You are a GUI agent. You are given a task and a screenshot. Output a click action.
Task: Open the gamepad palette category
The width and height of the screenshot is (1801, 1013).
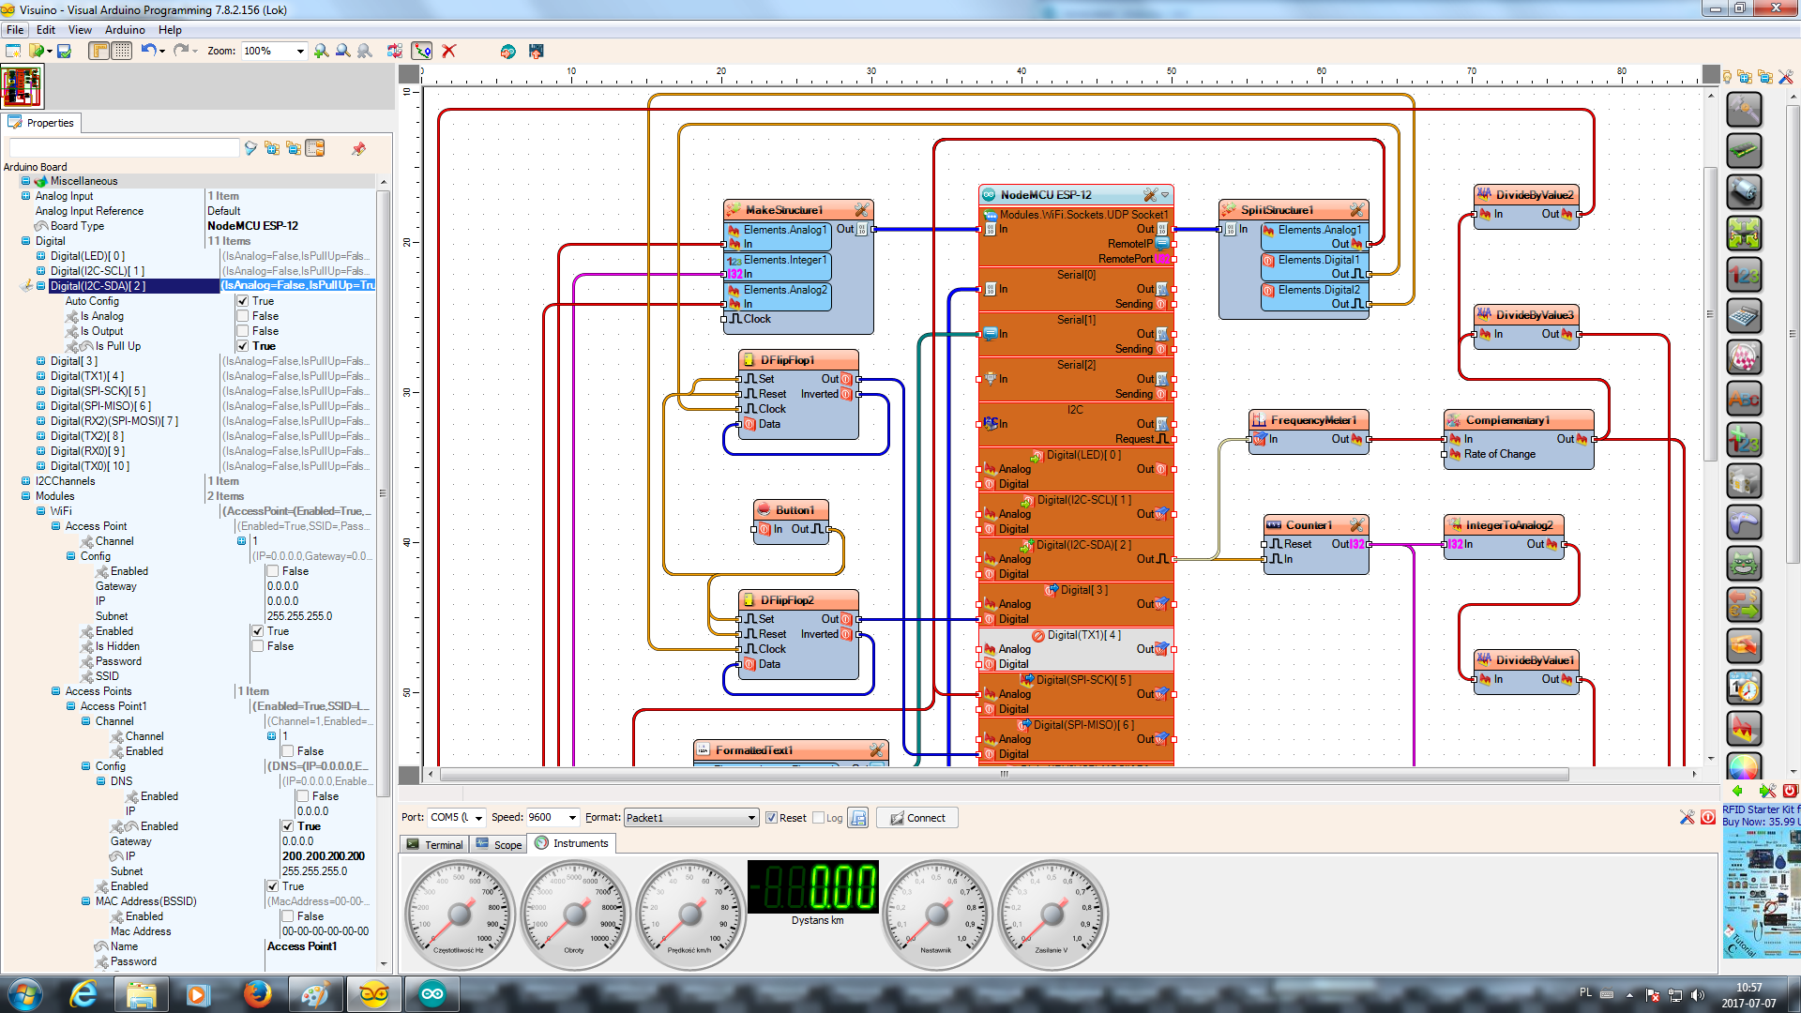pos(1744,522)
